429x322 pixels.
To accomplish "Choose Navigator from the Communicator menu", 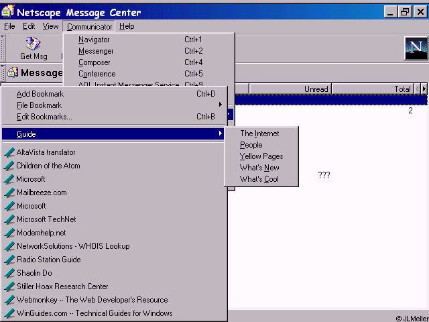I will (x=149, y=40).
